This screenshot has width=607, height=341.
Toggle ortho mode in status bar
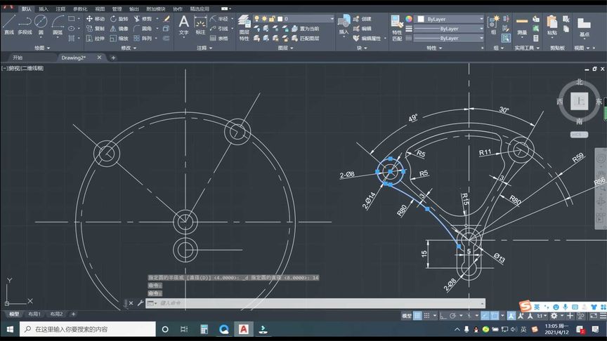click(443, 316)
